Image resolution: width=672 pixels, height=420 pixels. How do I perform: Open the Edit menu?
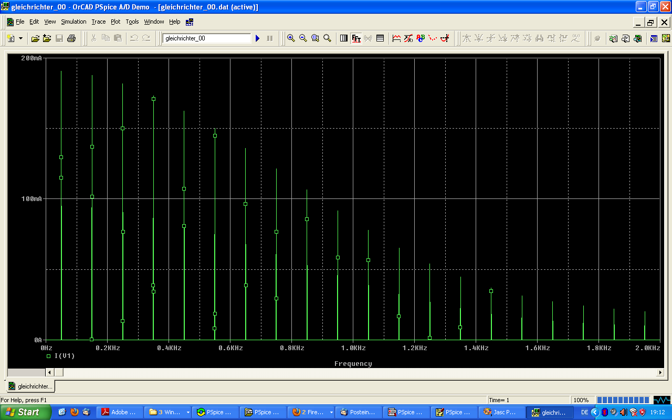click(x=34, y=22)
